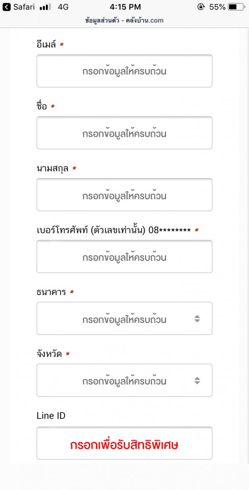Tap the rotation lock icon

[201, 7]
